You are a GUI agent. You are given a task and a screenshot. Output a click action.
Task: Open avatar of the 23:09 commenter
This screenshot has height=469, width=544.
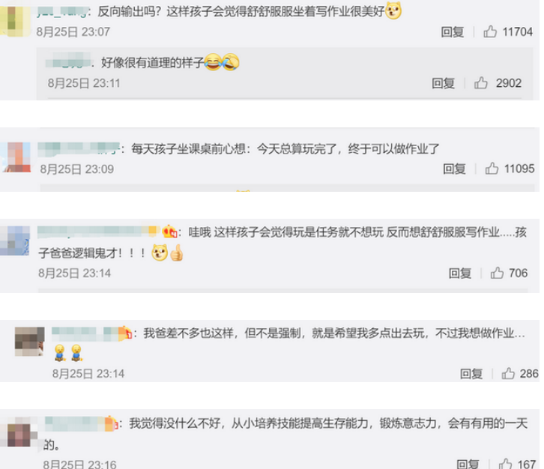[16, 157]
